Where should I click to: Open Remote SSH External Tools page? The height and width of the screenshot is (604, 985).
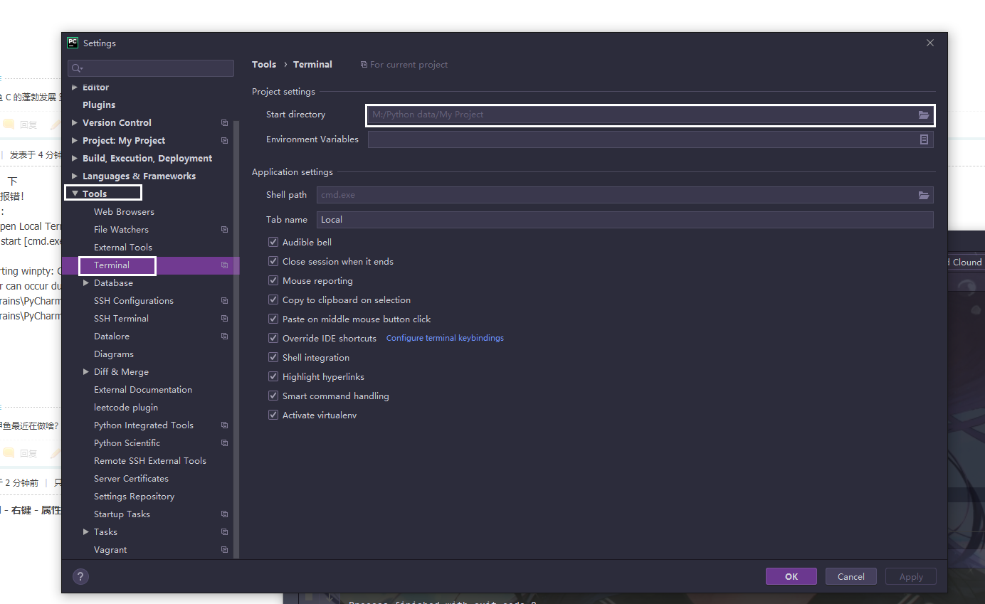click(x=150, y=461)
